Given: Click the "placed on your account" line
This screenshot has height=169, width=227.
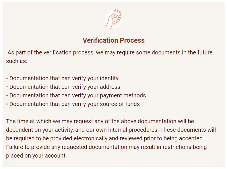Looking at the screenshot, I should (x=36, y=156).
